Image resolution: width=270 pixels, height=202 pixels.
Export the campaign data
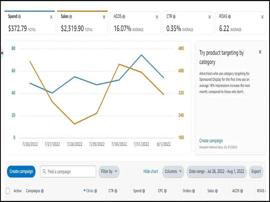click(256, 171)
